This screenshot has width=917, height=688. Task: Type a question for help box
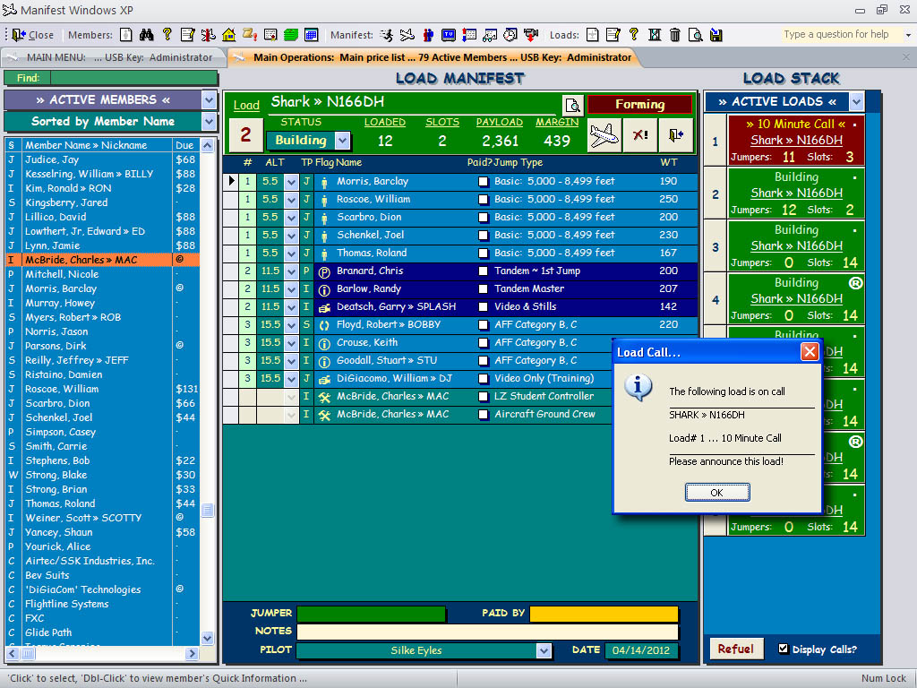click(841, 35)
